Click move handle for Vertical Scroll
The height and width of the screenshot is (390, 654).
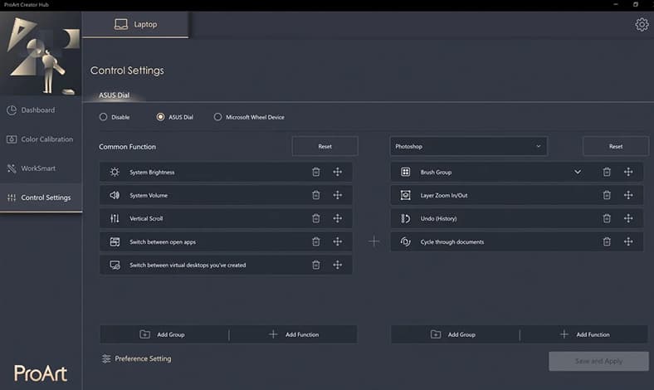[338, 218]
